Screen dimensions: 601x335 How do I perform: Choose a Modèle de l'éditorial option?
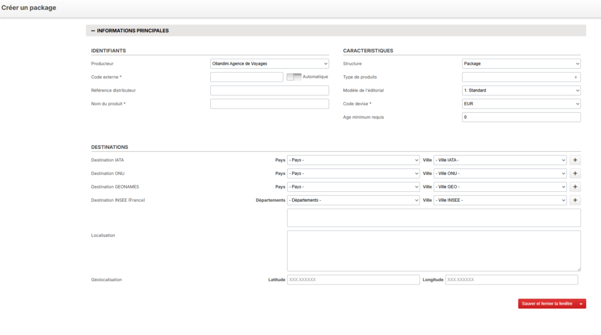pyautogui.click(x=521, y=90)
